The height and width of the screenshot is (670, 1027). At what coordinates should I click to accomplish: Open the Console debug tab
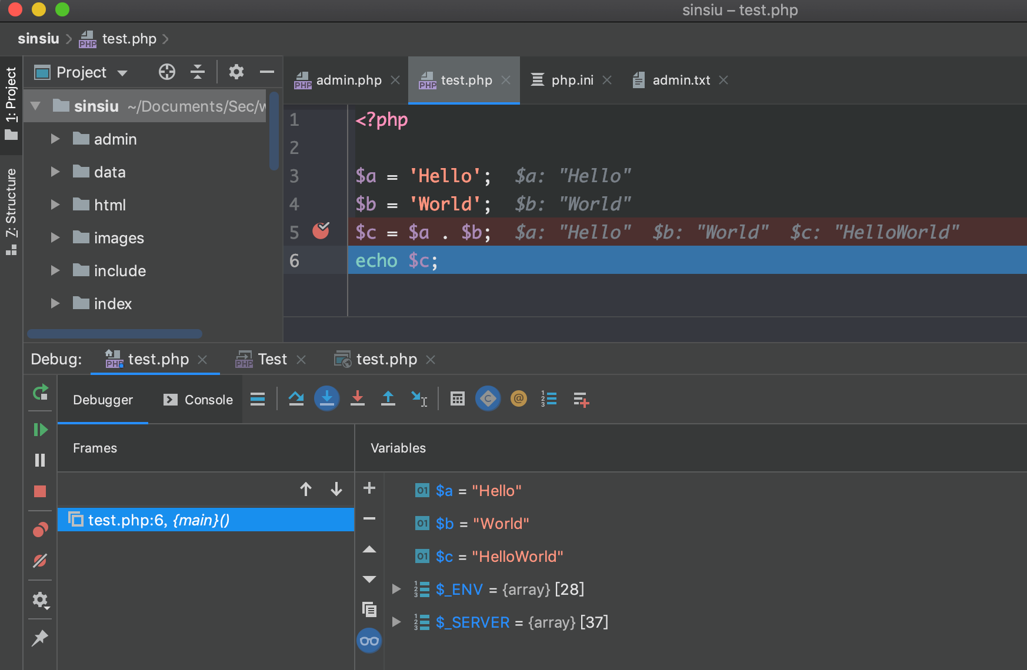198,400
